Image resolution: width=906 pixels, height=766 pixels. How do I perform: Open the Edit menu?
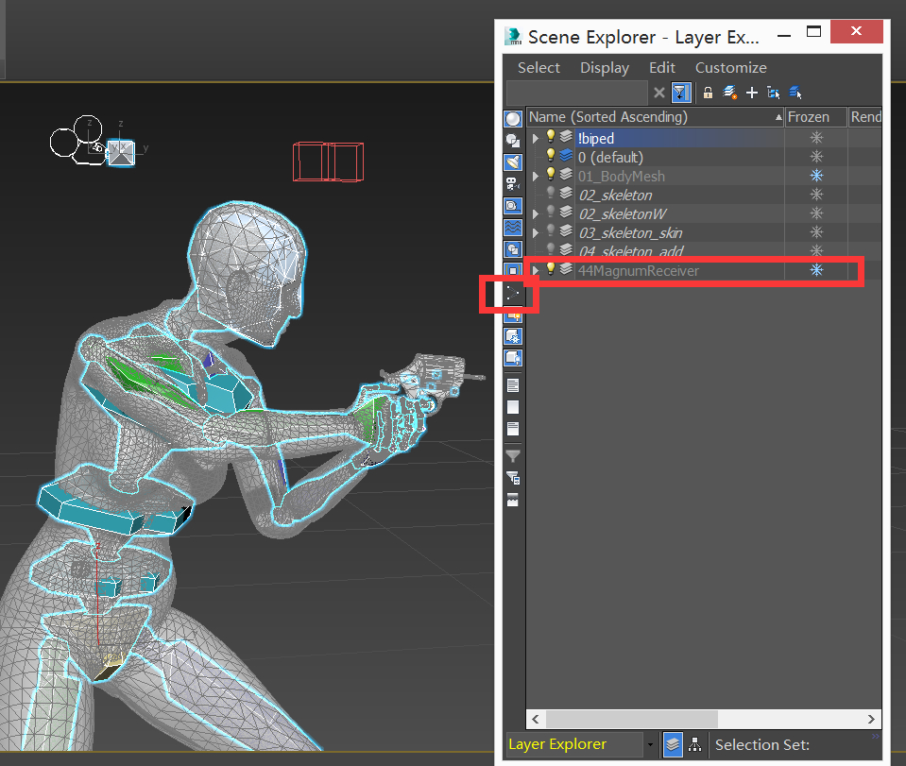point(661,68)
